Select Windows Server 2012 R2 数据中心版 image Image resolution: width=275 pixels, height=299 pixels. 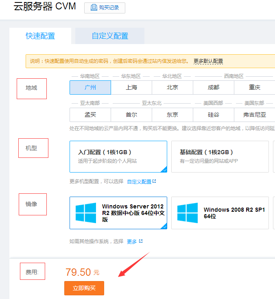(118, 213)
